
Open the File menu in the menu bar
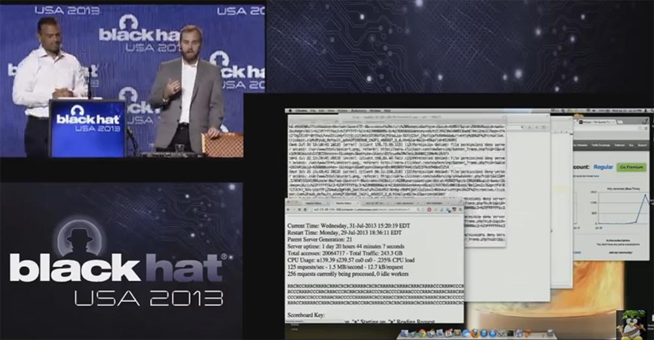[313, 111]
